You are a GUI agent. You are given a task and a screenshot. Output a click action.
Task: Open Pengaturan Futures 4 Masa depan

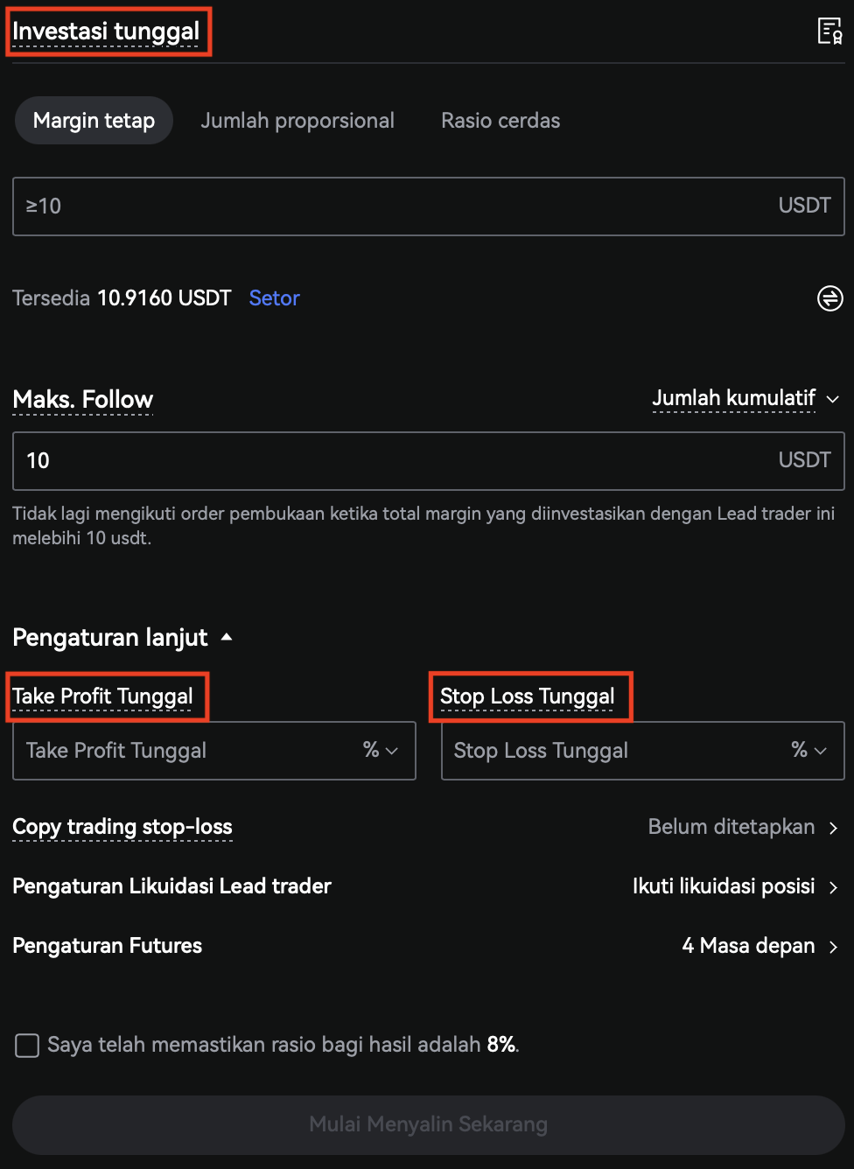pyautogui.click(x=759, y=946)
